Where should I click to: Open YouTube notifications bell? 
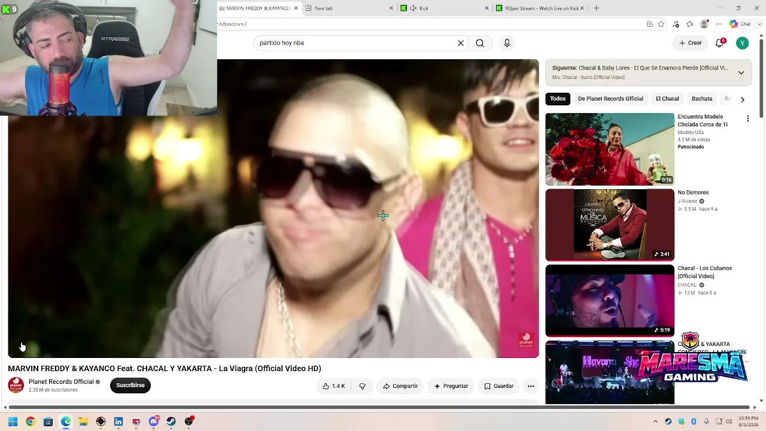point(720,43)
